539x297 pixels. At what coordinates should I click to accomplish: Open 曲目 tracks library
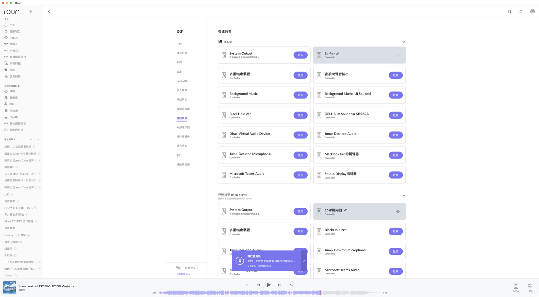[x=12, y=104]
